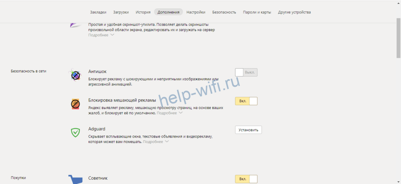Click the purple screenshot utility icon
Viewport: 401px width, 184px height.
(x=75, y=25)
